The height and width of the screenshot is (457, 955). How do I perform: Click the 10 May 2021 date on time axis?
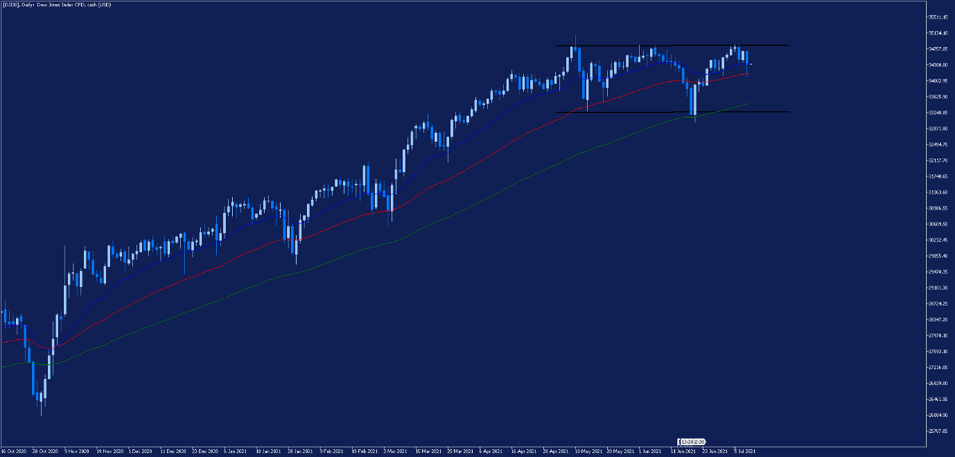point(589,450)
